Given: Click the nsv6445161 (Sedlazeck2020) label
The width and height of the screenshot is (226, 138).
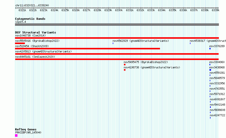Looking at the screenshot, I should coord(35,57).
